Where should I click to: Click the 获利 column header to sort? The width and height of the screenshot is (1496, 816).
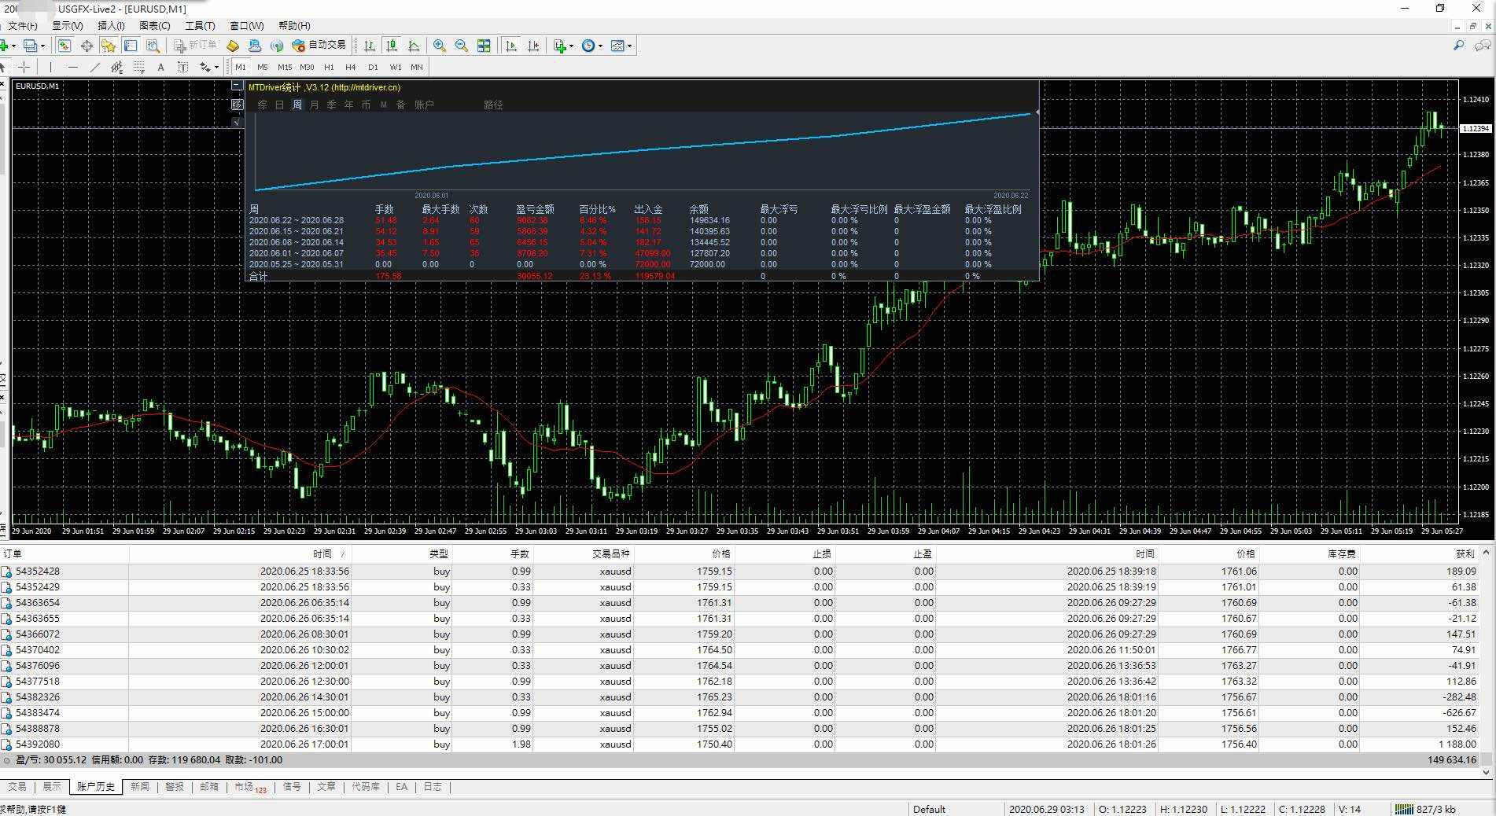(1465, 553)
